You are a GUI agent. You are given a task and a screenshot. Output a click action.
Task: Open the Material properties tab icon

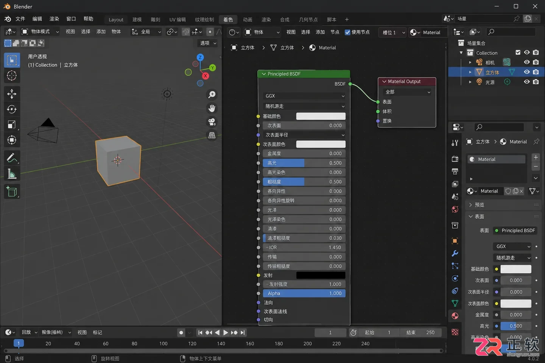pos(455,316)
